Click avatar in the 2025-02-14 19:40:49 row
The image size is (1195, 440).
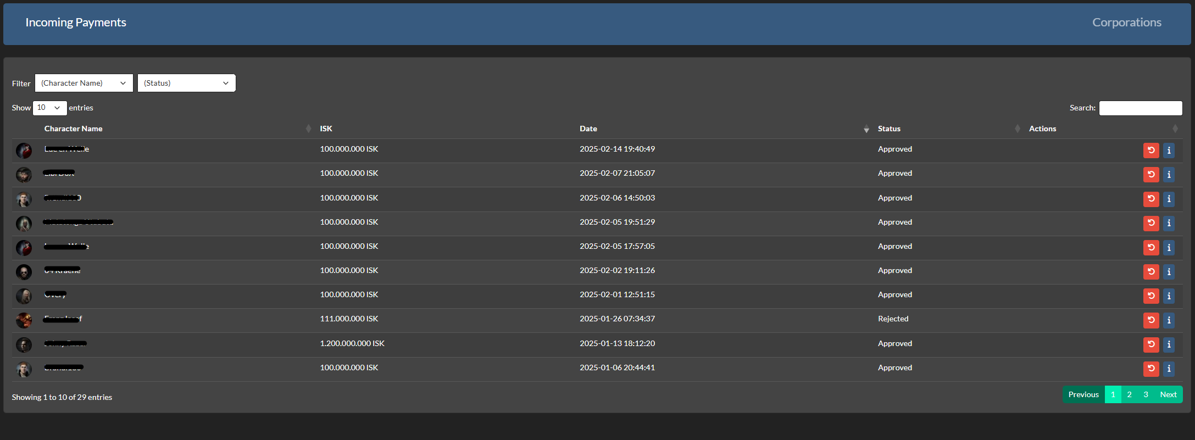point(24,151)
